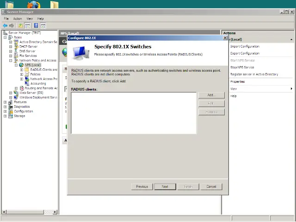Collapse the Network Policy and Access node
Viewport: 296px width, 222px height.
pos(11,61)
